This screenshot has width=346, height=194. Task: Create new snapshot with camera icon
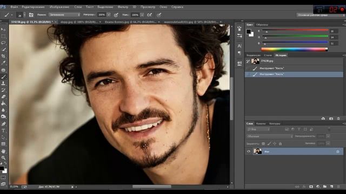coord(331,119)
